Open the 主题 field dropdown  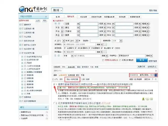(x=78, y=24)
